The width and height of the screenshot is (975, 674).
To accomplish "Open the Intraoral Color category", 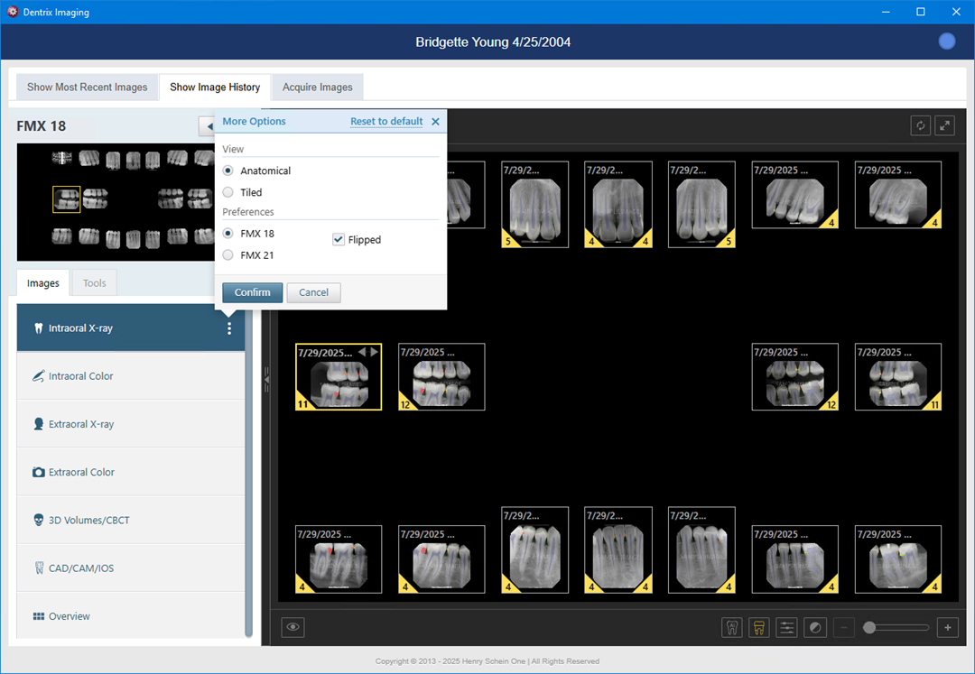I will tap(131, 376).
